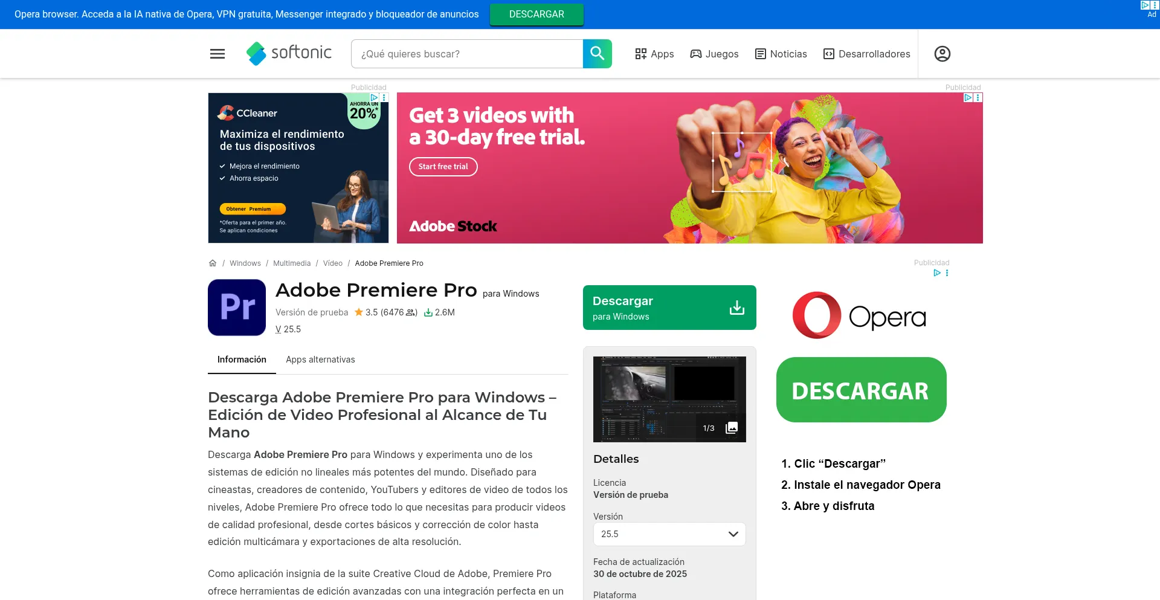1160x600 pixels.
Task: Open the user account profile icon
Action: 942,54
